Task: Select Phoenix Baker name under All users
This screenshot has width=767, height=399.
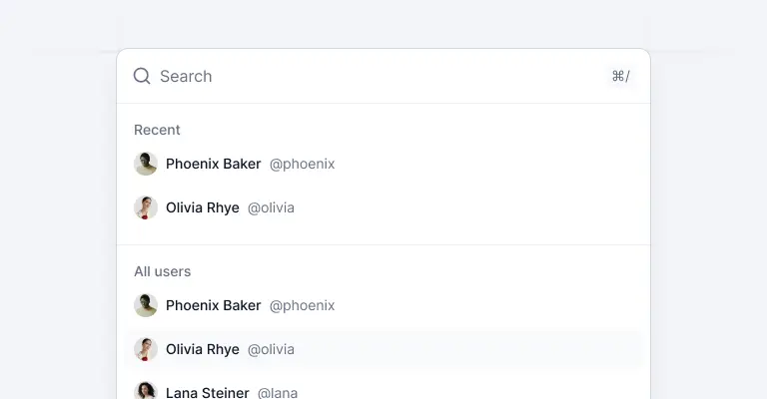Action: pos(214,305)
